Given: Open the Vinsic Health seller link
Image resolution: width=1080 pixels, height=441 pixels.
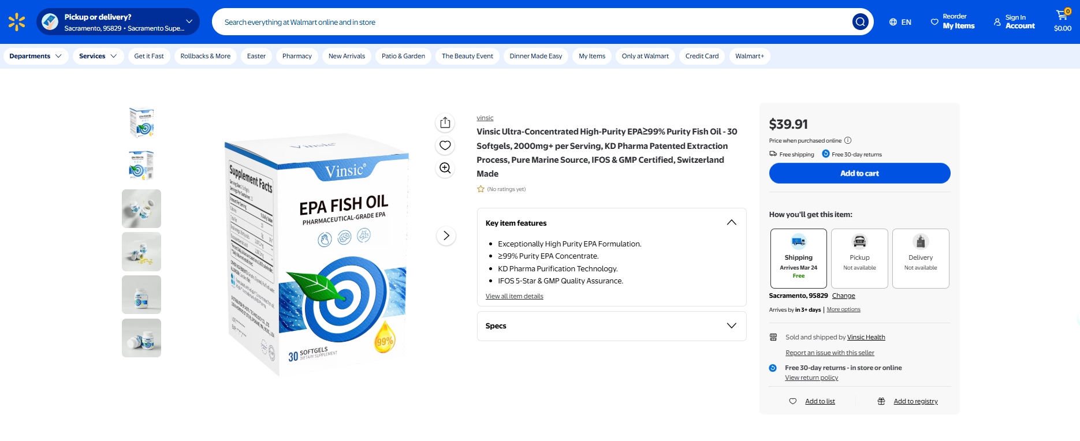Looking at the screenshot, I should tap(866, 337).
